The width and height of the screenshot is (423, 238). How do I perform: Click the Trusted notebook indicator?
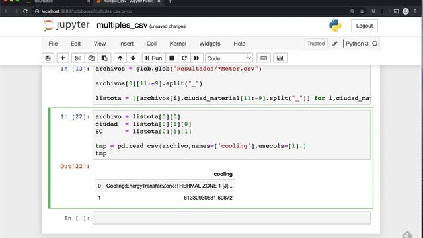point(316,44)
